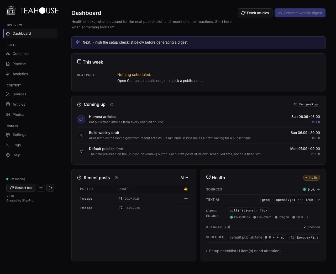Open Articles in the sidebar

pyautogui.click(x=30, y=104)
